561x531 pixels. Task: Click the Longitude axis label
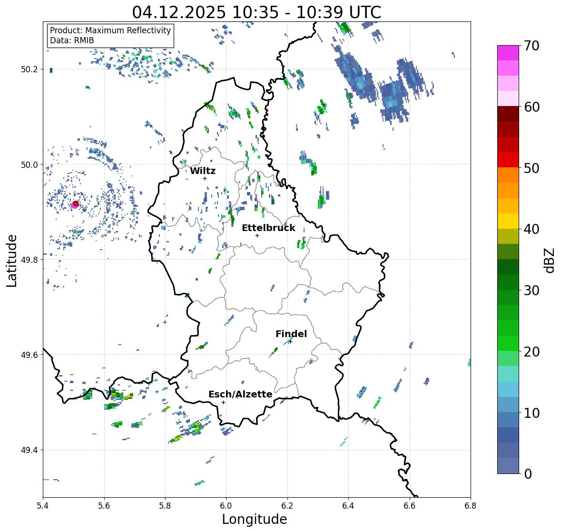[255, 519]
